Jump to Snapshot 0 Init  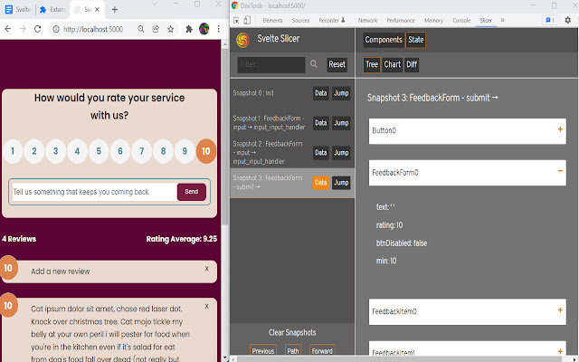[x=341, y=93]
